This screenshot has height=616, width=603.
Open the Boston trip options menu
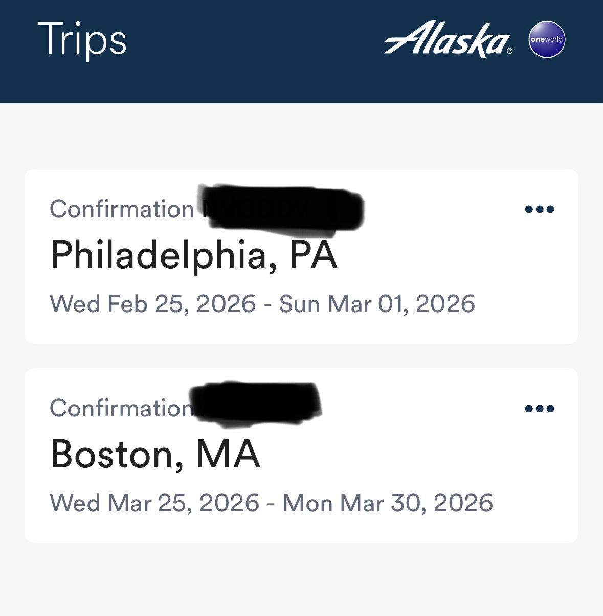click(x=540, y=409)
